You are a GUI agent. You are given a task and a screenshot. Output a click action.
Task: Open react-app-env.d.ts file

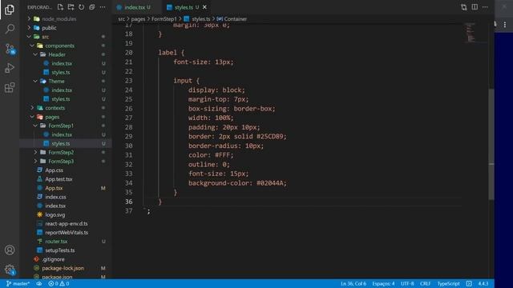pos(67,224)
